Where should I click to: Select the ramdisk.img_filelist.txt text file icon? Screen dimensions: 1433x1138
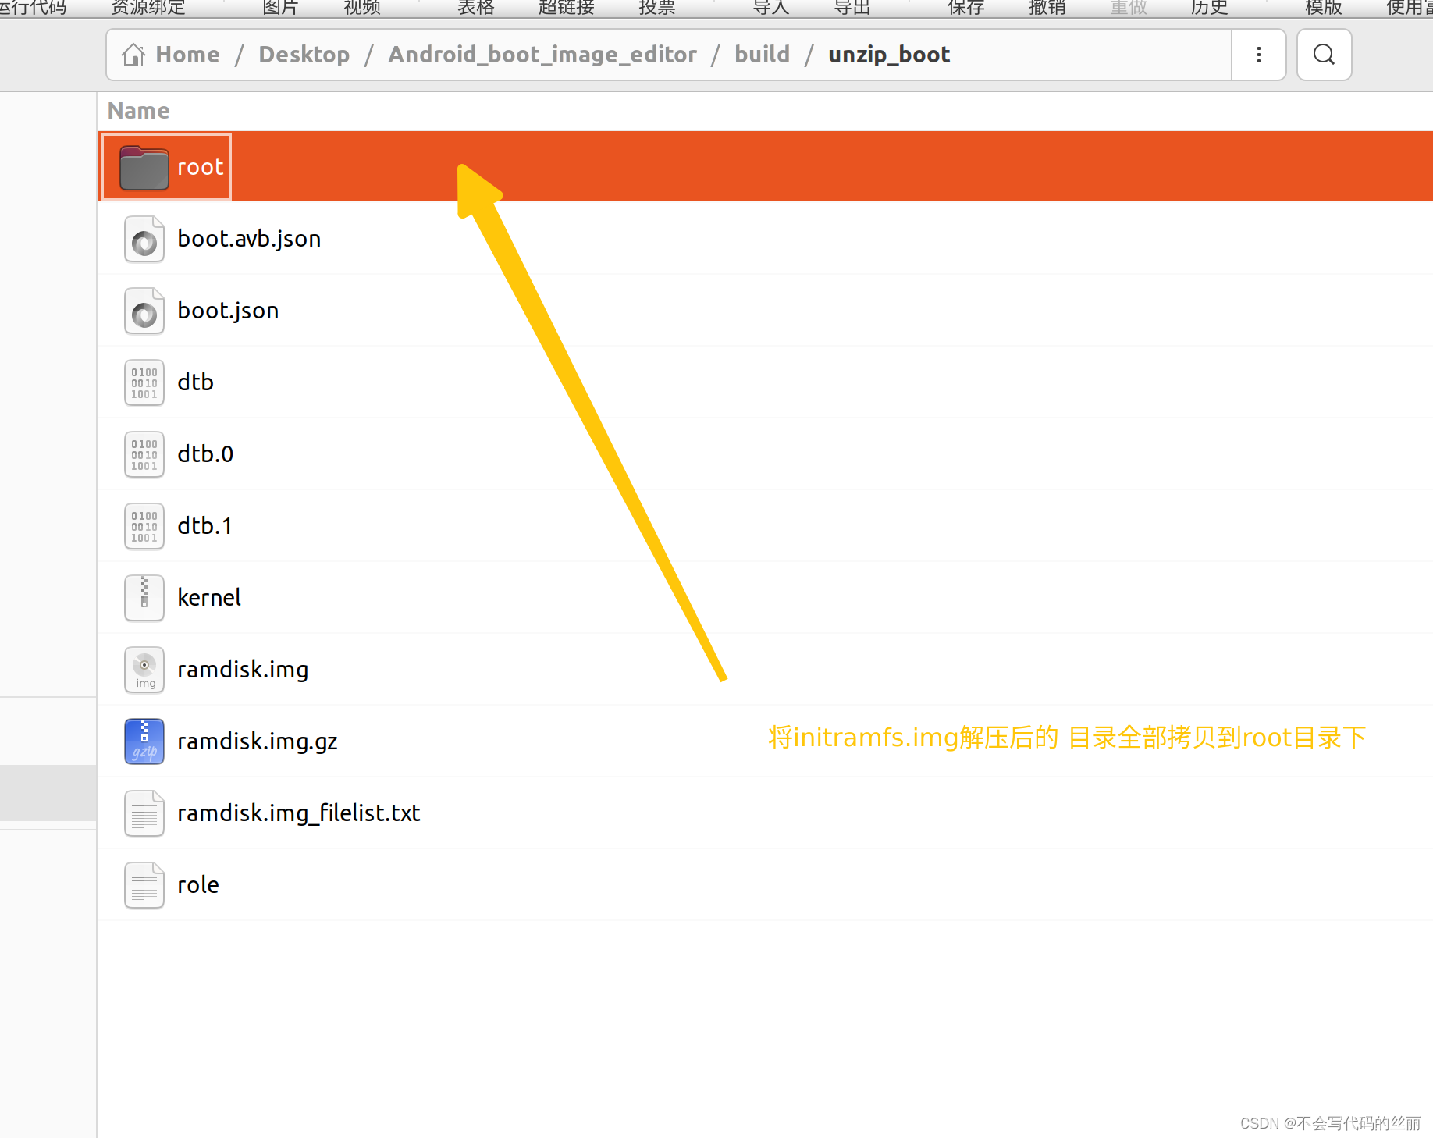[x=144, y=813]
